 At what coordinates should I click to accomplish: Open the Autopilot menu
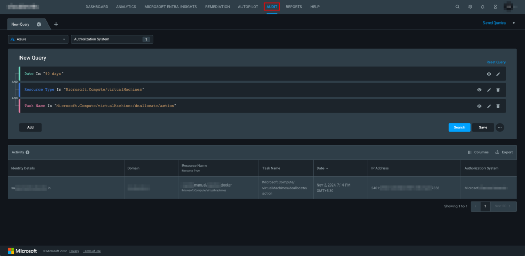(x=248, y=7)
